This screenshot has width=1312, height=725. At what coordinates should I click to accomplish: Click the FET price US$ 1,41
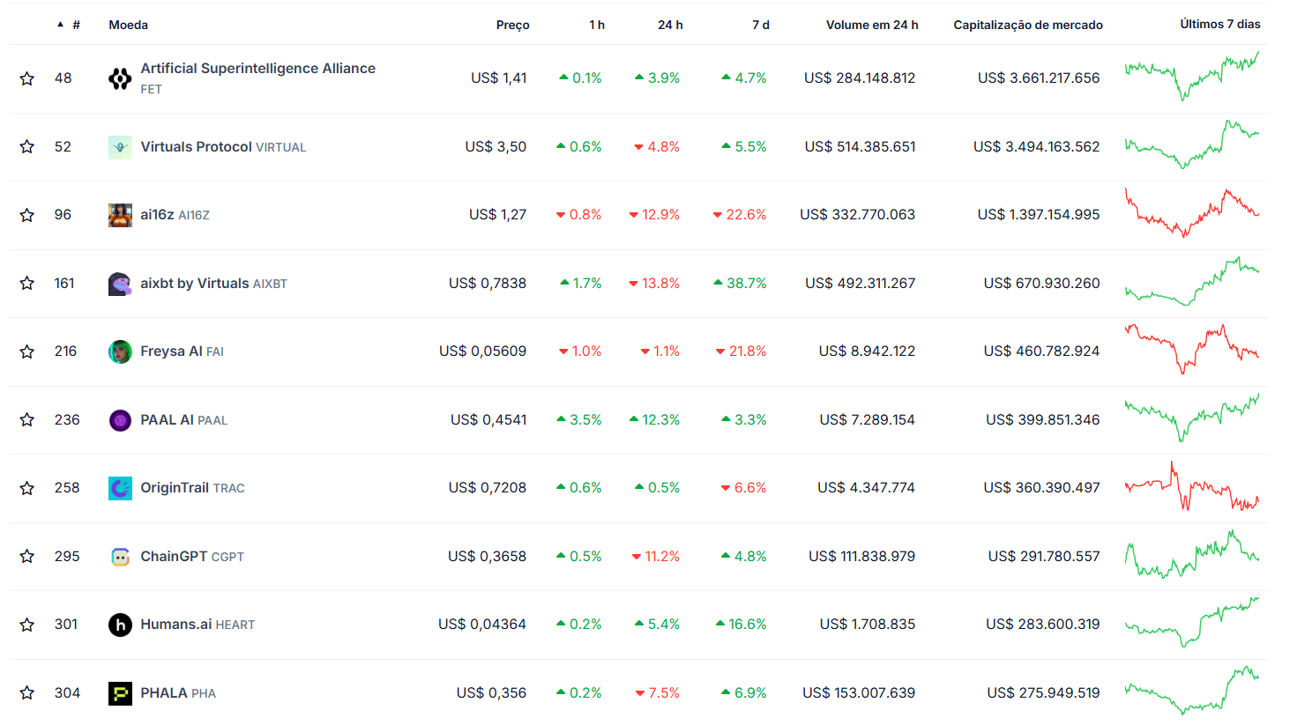pos(499,78)
